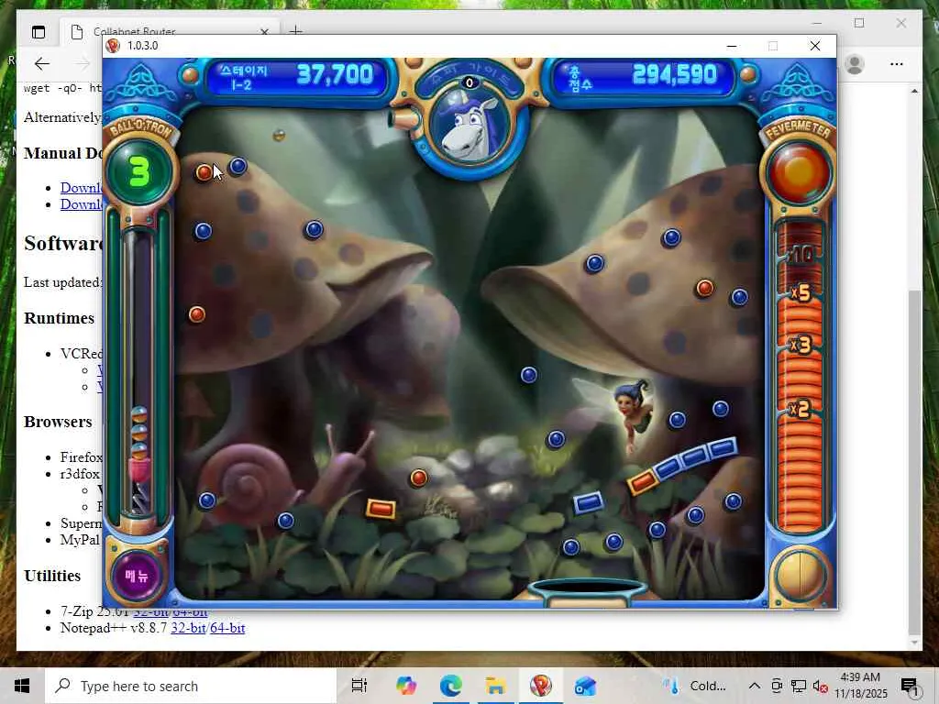
Task: Click the Peggle window title icon
Action: 113,46
